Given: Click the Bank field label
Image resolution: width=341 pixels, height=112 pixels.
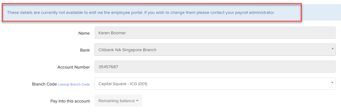Looking at the screenshot, I should pyautogui.click(x=85, y=50).
